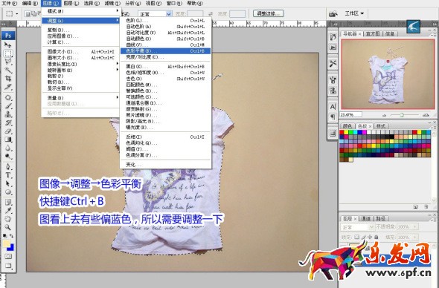The image size is (439, 288).
Task: Select the Spot Healing Brush tool
Action: click(8, 98)
